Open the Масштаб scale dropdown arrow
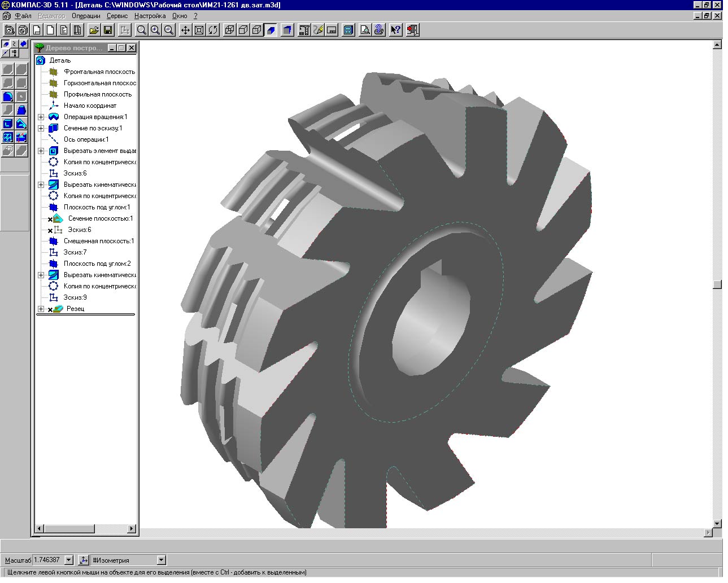728x583 pixels. coord(69,560)
